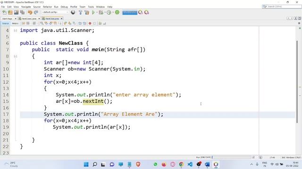Redo the last undone edit
The width and height of the screenshot is (302, 169).
coord(36,13)
